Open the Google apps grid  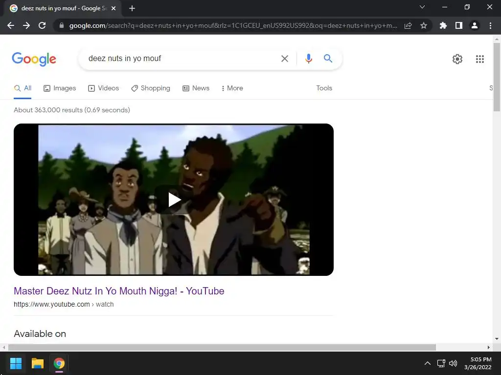[x=479, y=59]
